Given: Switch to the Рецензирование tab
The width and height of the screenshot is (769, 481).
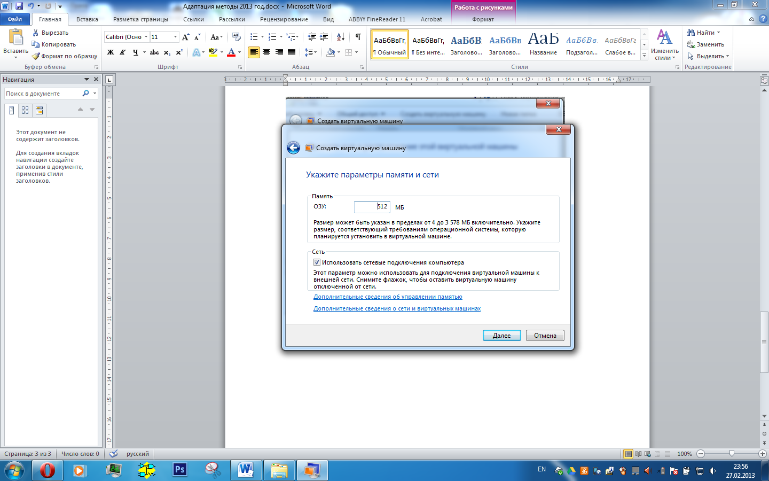Looking at the screenshot, I should click(284, 19).
